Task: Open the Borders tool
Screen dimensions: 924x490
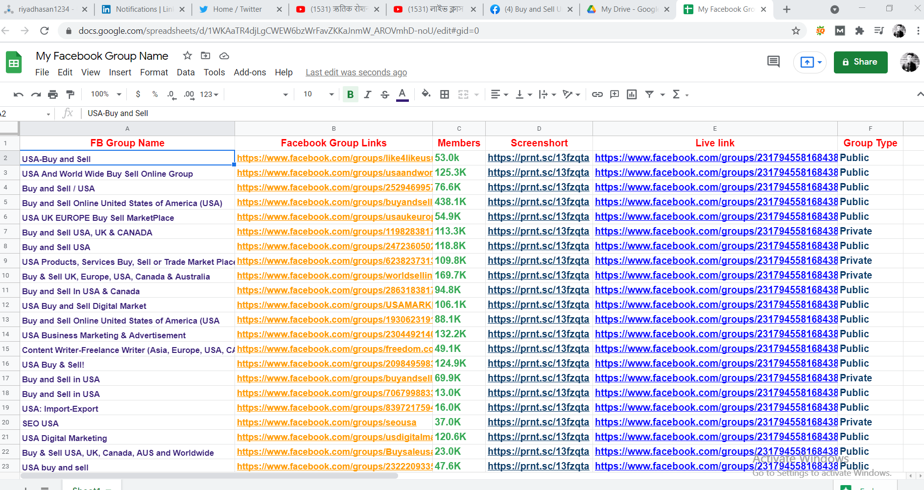Action: click(445, 94)
